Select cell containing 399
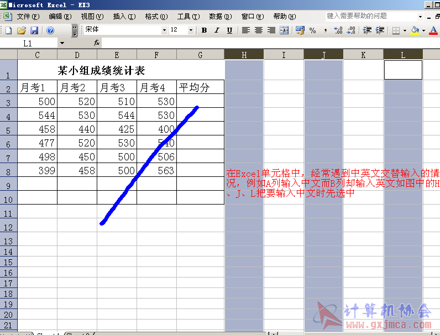Screen dimensions: 440x335 click(38, 170)
